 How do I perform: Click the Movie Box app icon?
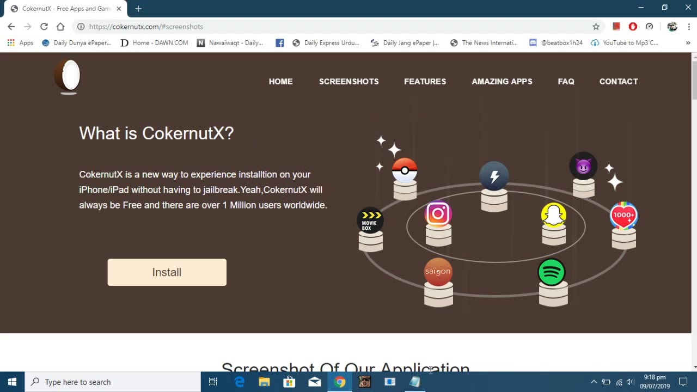point(370,220)
